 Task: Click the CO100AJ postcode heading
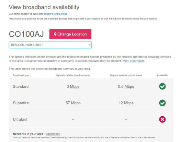(26, 34)
